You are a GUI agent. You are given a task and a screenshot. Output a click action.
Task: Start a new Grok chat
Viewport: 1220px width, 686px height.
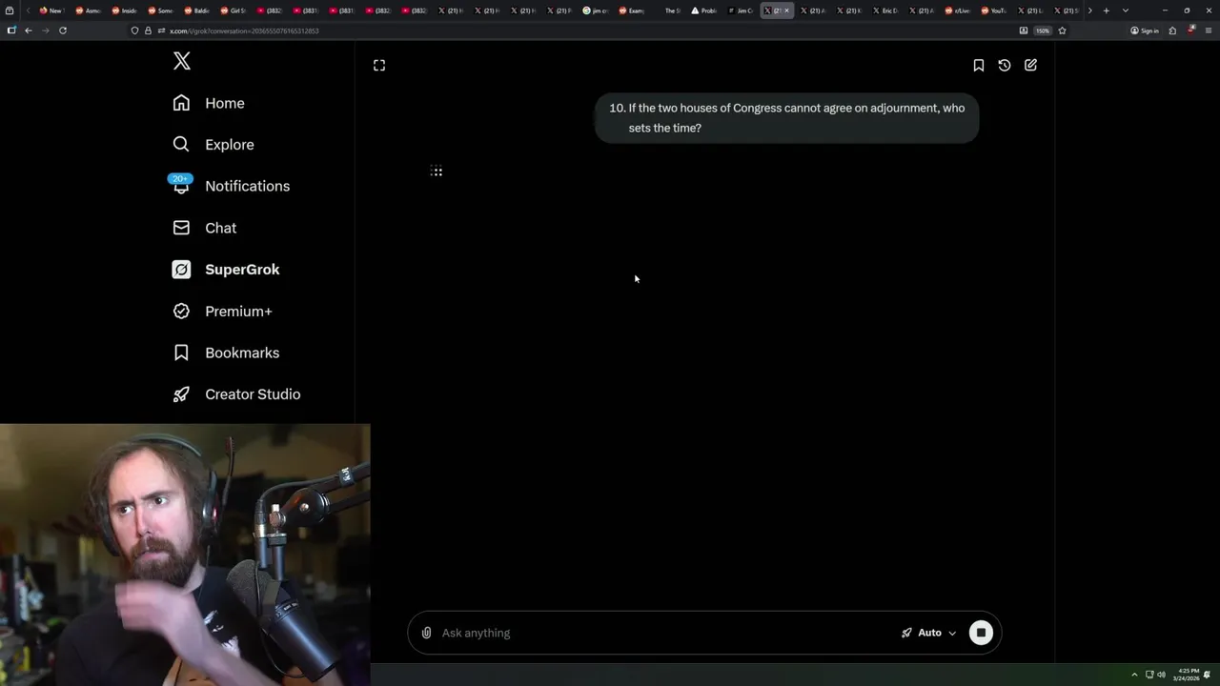[1030, 65]
